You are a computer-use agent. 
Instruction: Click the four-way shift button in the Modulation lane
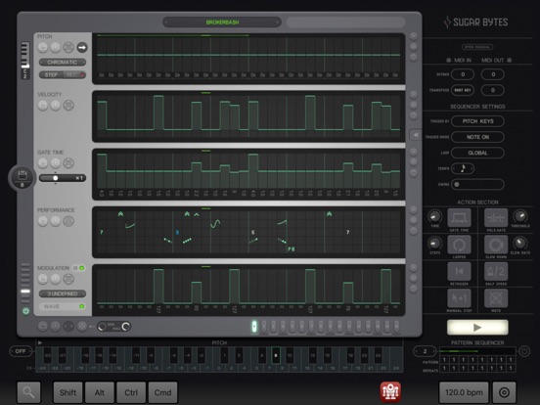click(68, 279)
